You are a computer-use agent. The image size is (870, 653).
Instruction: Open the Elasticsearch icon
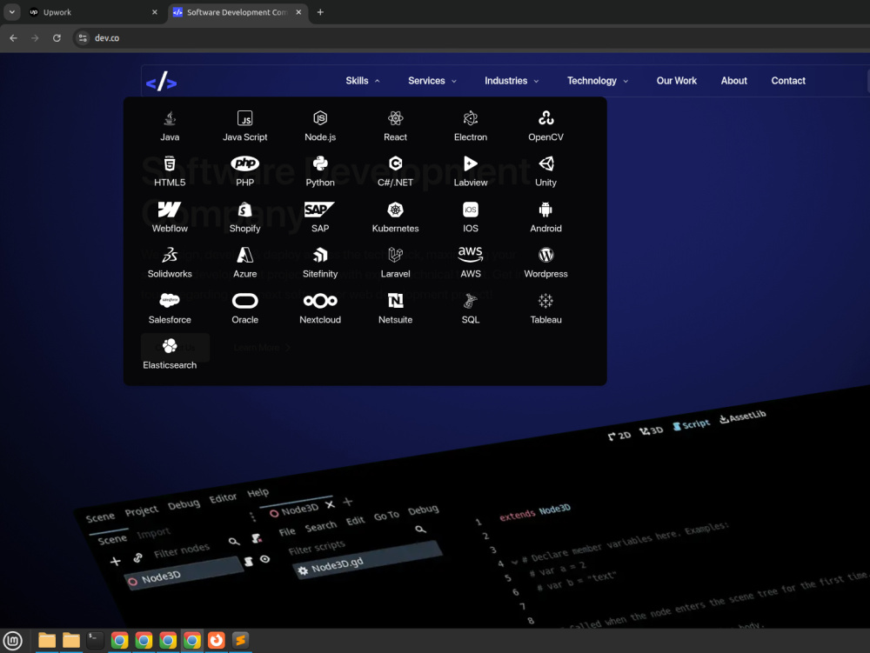pyautogui.click(x=170, y=346)
